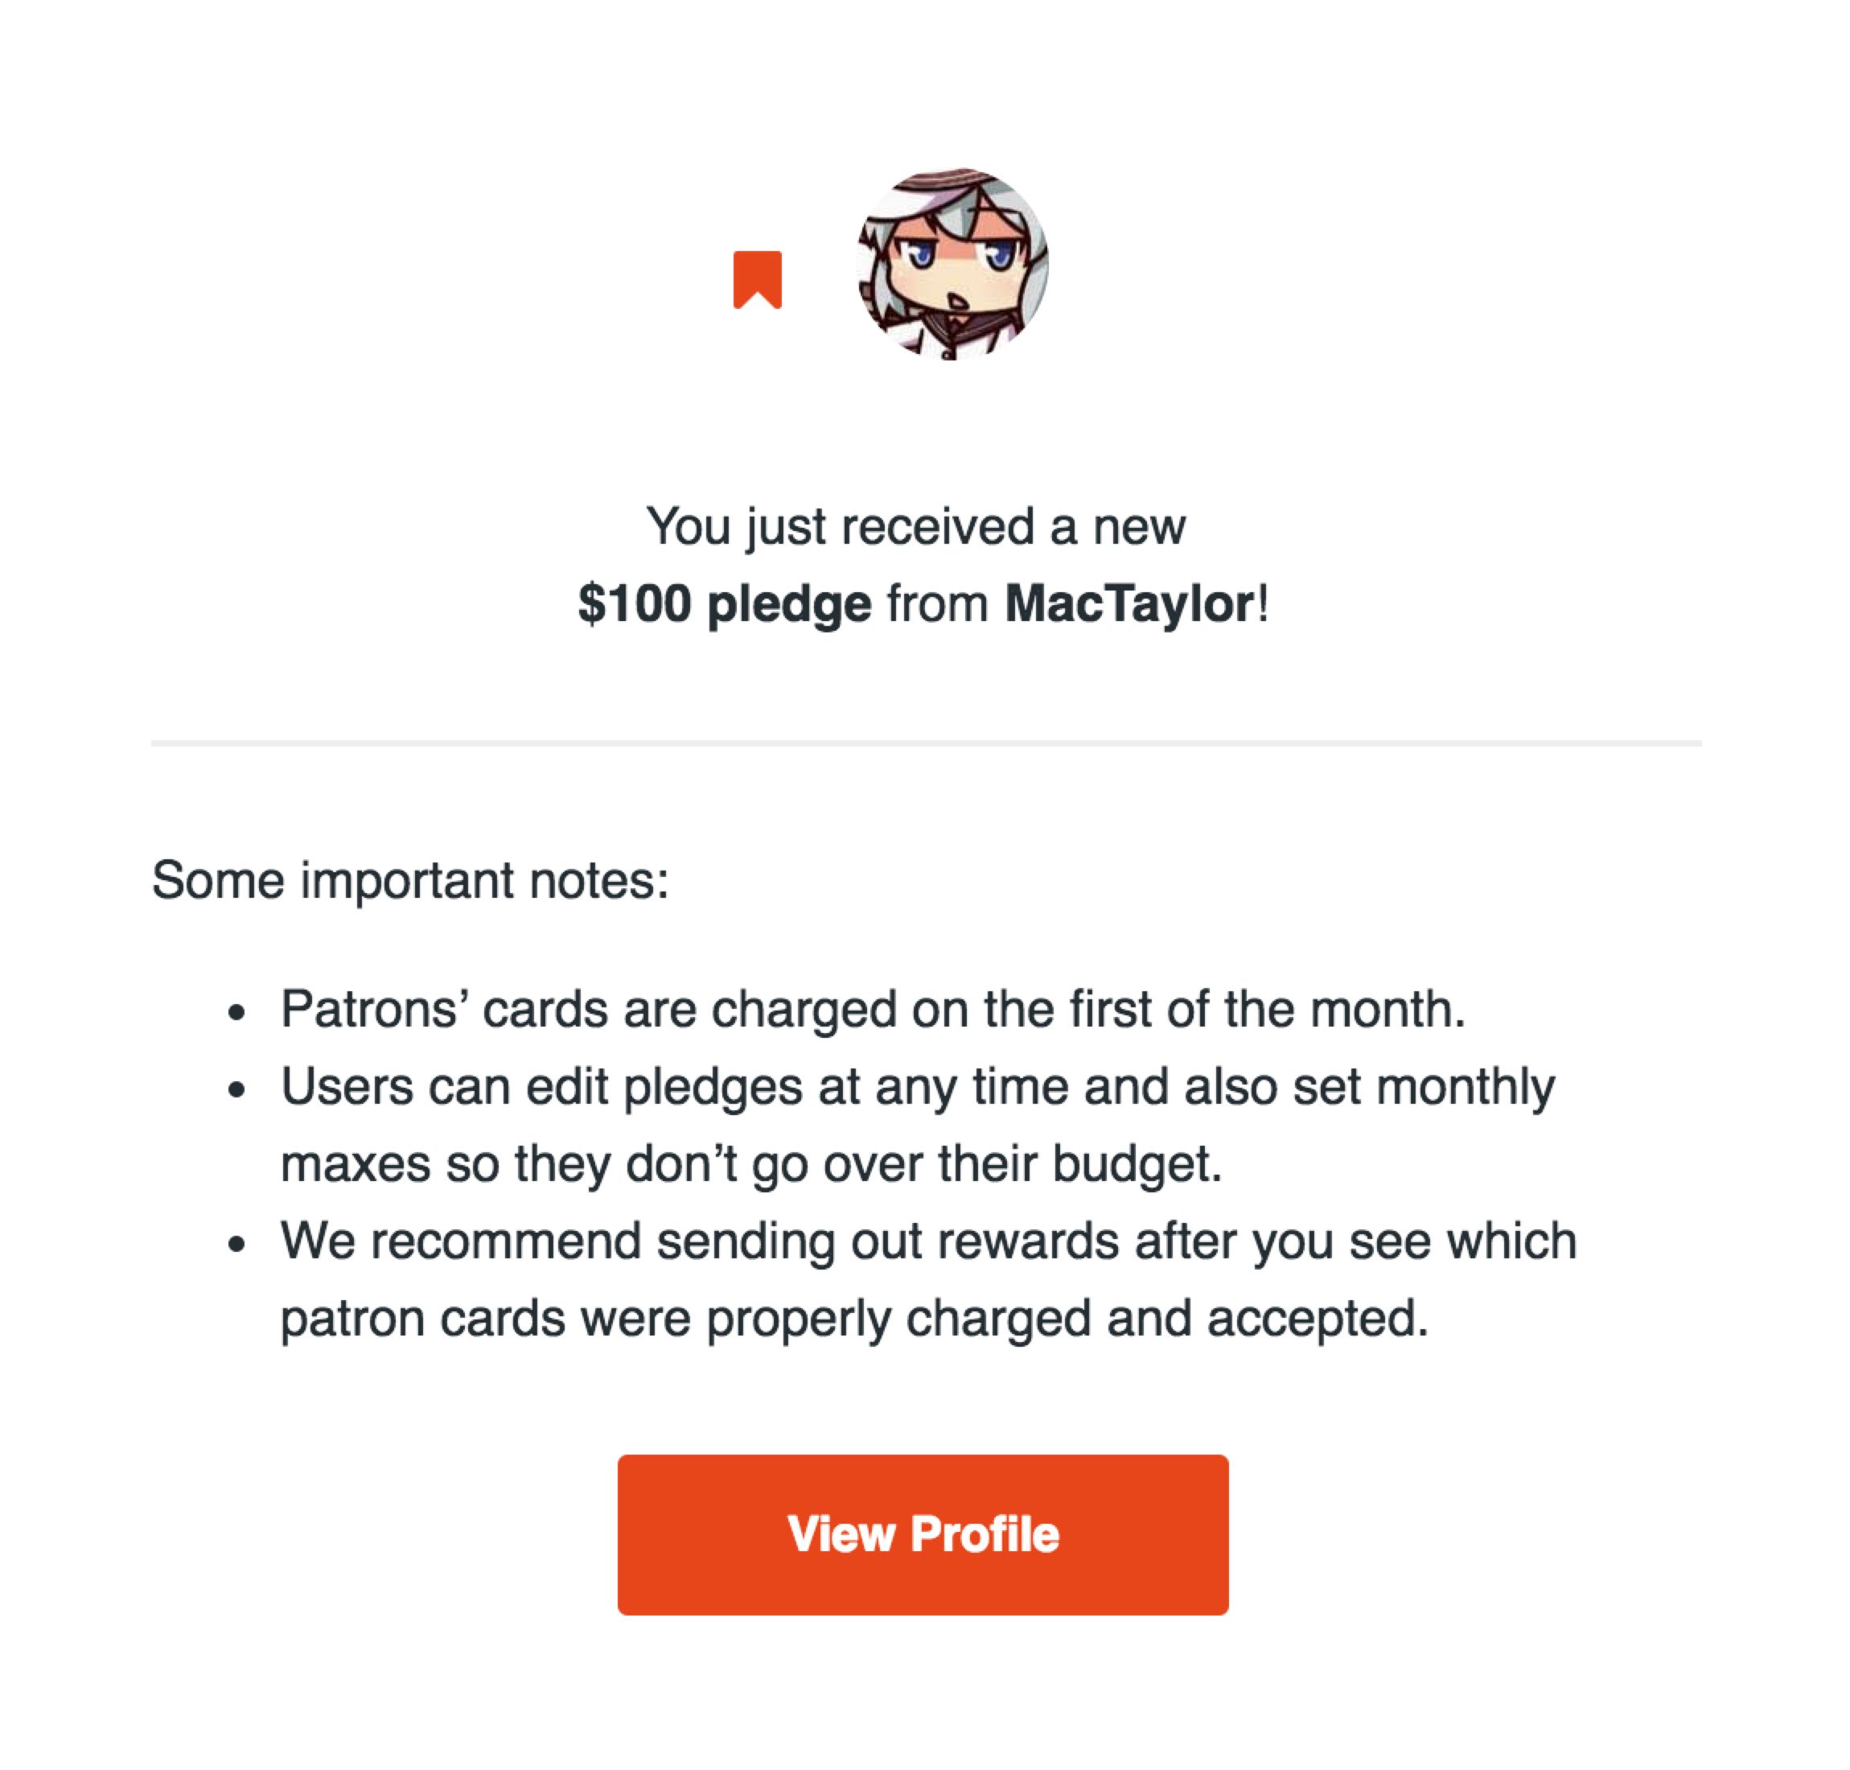Click the bullet dot before "Patrons' cards"
Screen dimensions: 1850x1770
pos(236,1013)
